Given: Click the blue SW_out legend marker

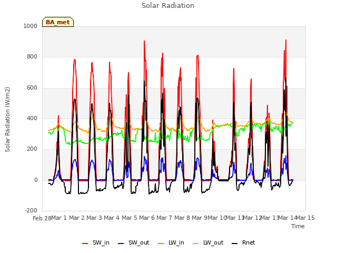Looking at the screenshot, I should pyautogui.click(x=121, y=244).
